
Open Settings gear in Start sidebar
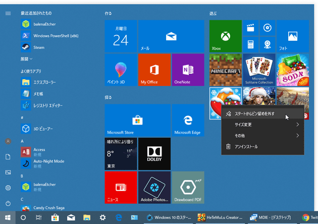8,188
